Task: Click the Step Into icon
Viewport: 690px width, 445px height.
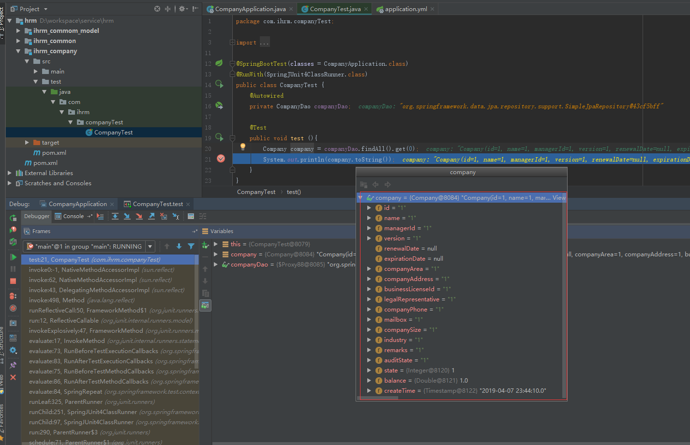Action: pos(127,216)
